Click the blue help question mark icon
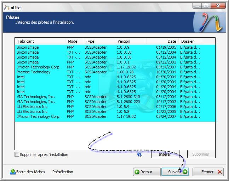 (x=139, y=154)
